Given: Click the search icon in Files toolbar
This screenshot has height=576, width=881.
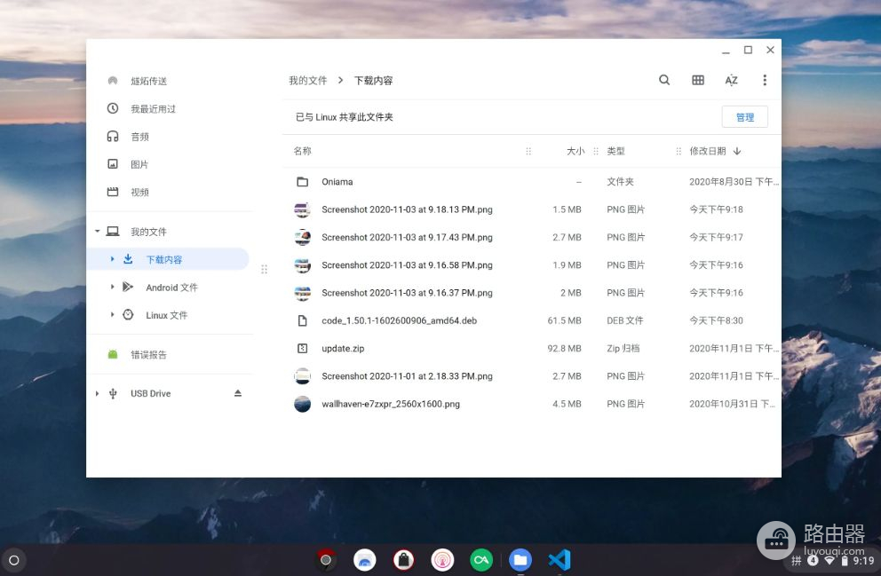Looking at the screenshot, I should (x=664, y=80).
